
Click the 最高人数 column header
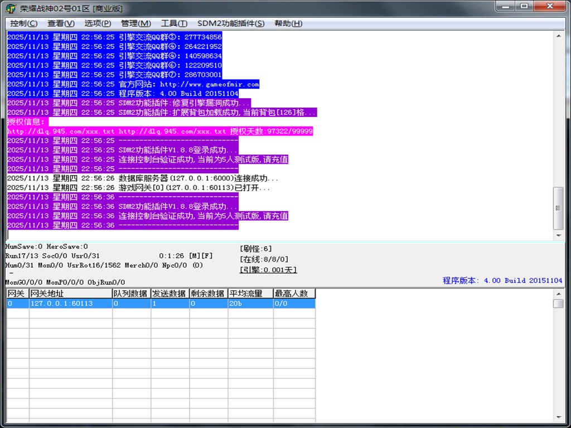point(294,293)
